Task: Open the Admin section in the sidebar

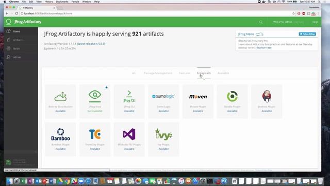Action: point(21,57)
